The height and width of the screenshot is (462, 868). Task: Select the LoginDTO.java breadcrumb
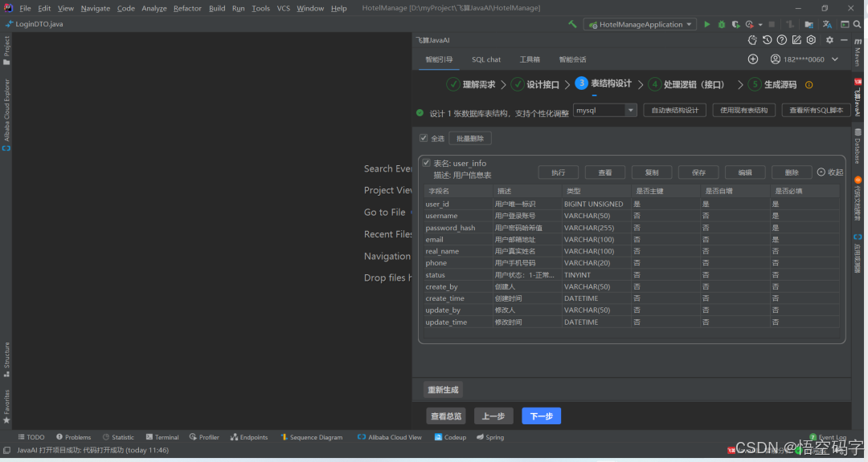[x=35, y=24]
